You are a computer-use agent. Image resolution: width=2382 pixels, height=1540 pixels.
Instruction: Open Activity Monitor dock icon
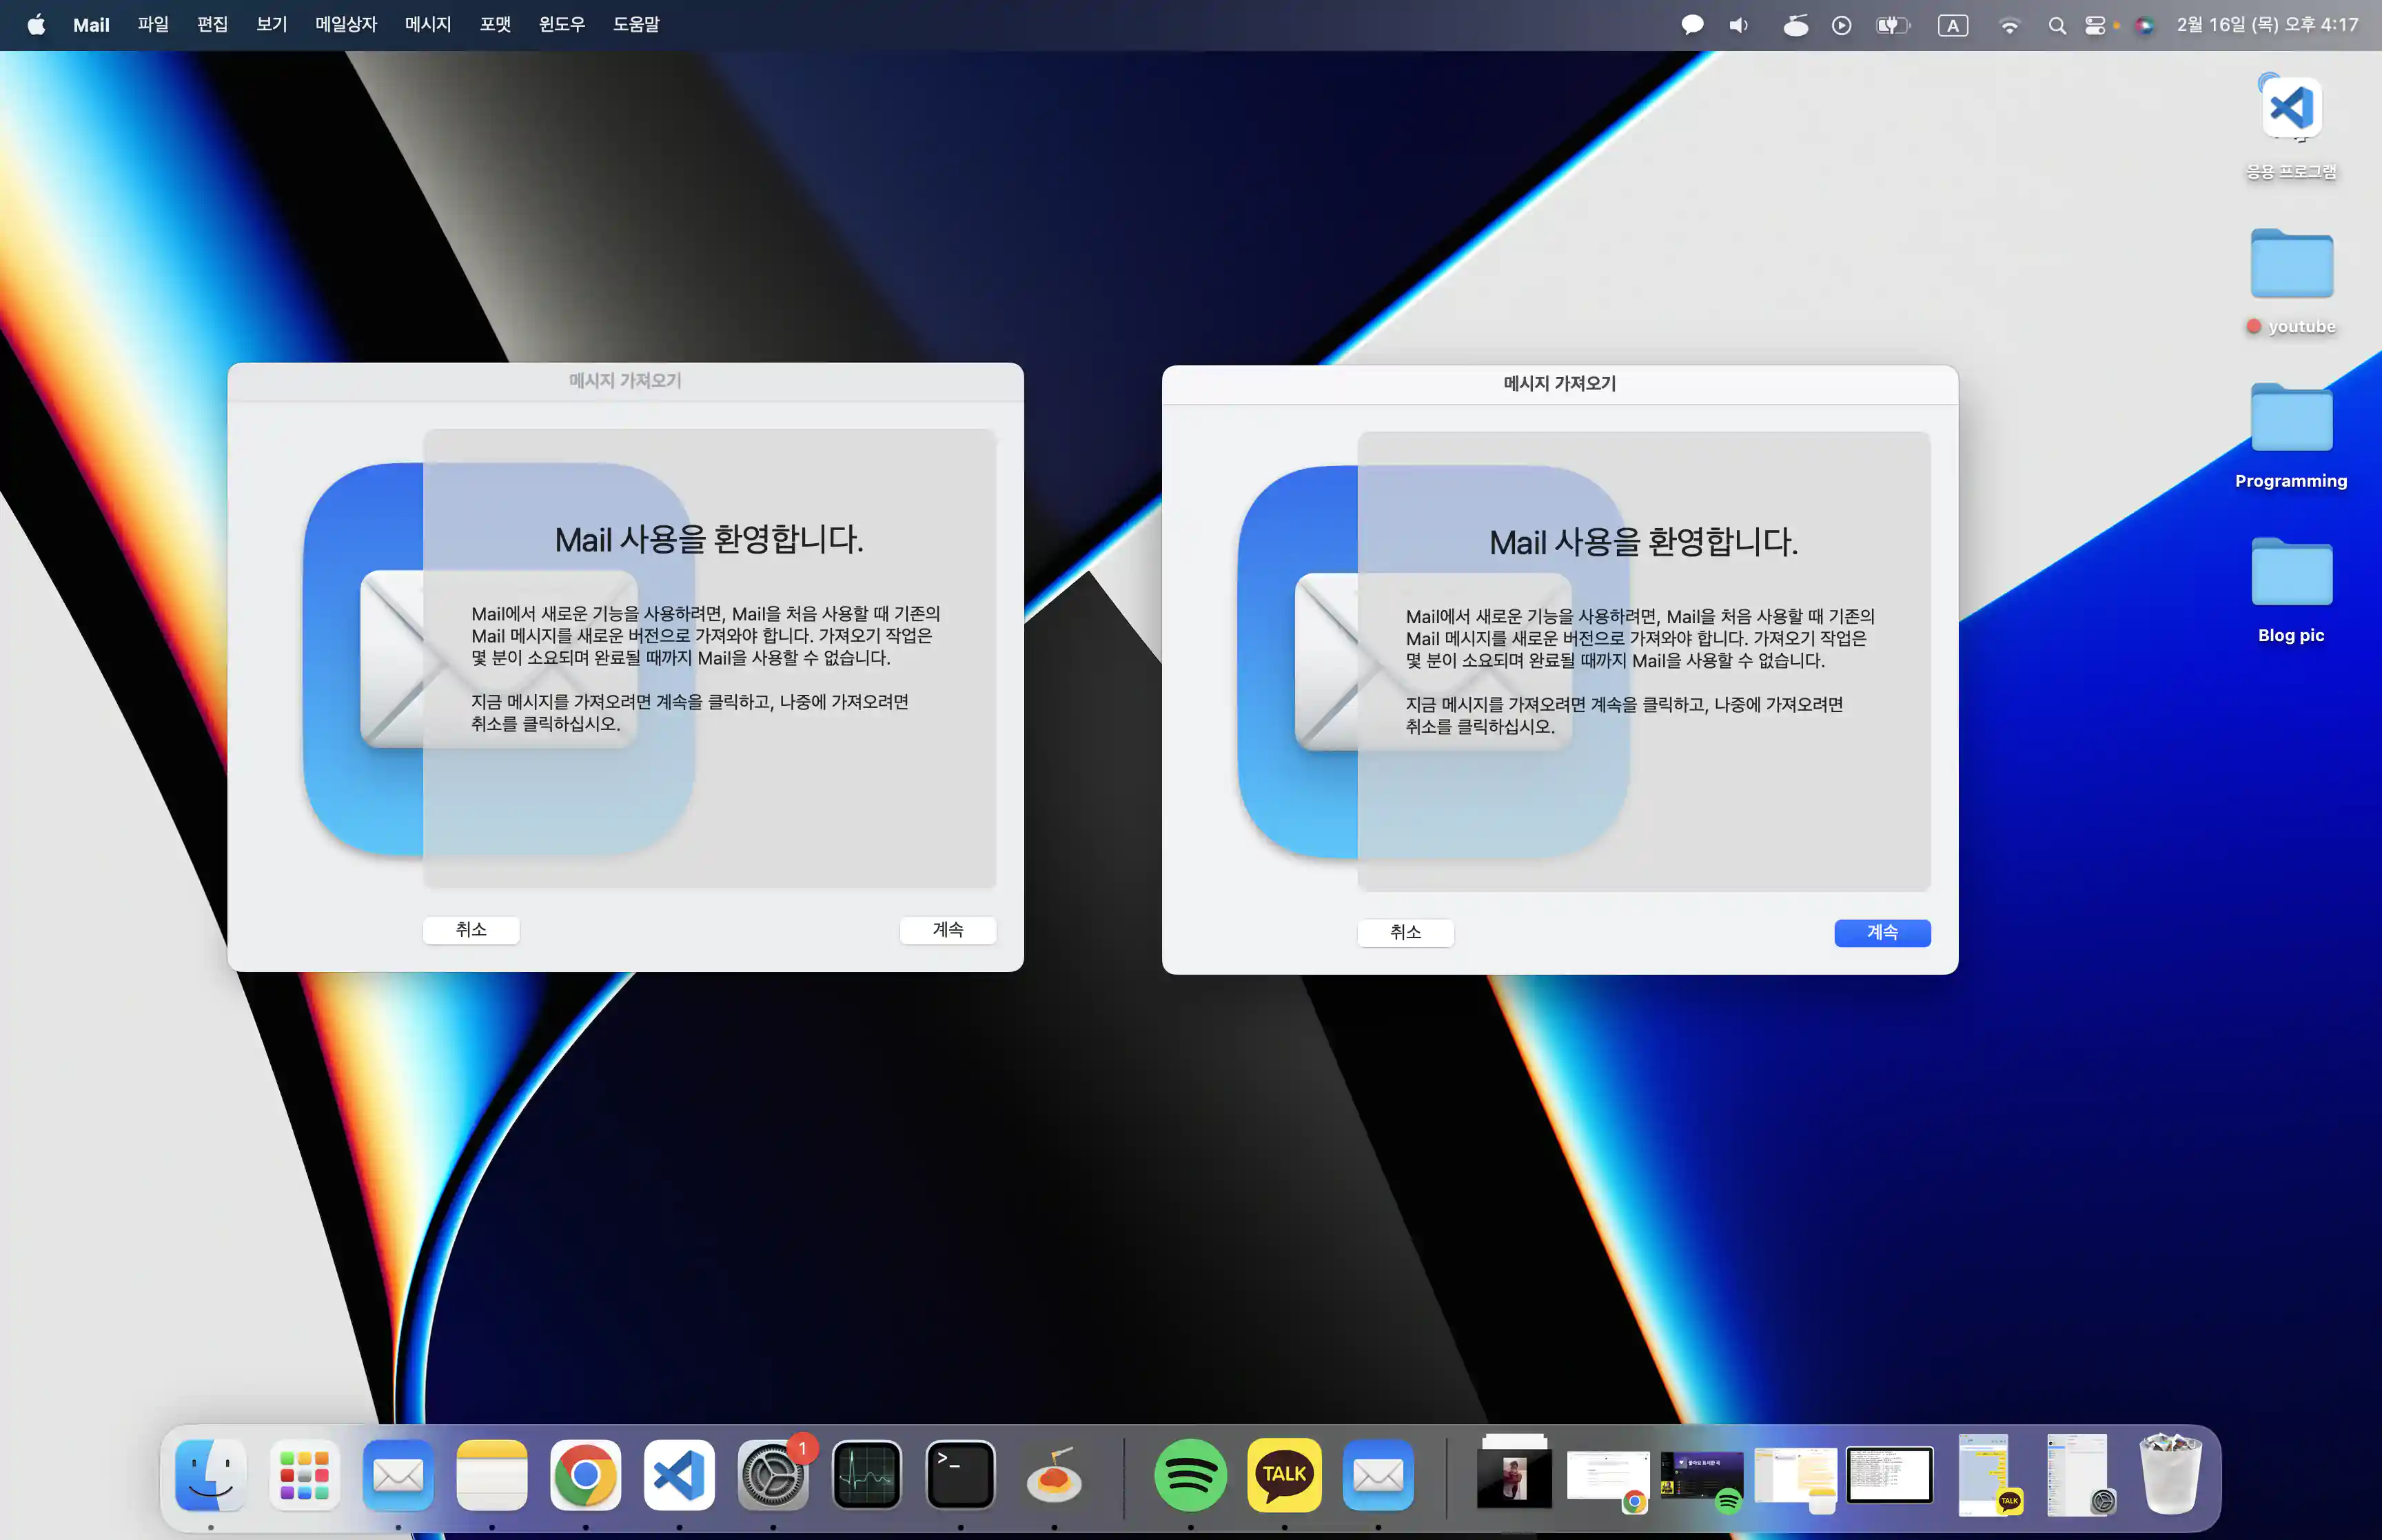866,1475
